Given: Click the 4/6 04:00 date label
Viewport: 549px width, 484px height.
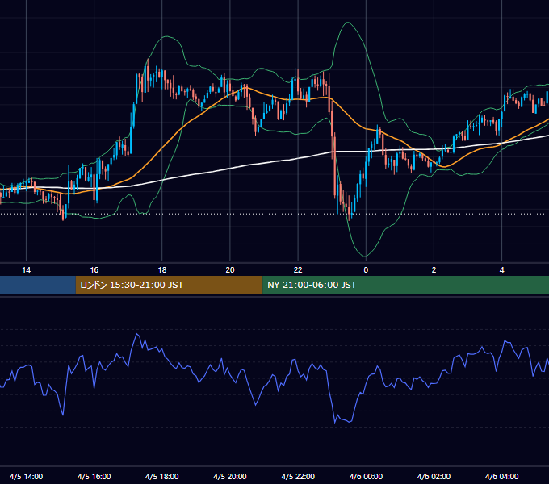Looking at the screenshot, I should pyautogui.click(x=501, y=476).
